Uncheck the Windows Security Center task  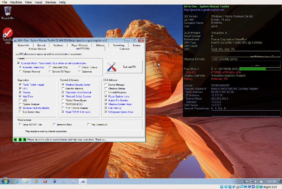pyautogui.click(x=63, y=84)
